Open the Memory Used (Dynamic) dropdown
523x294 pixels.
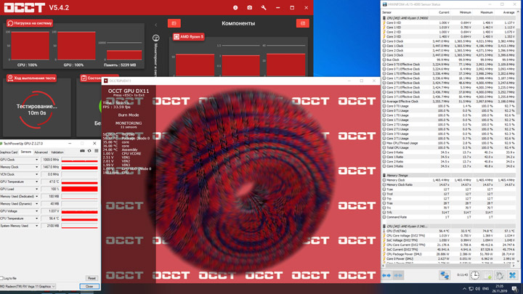click(x=37, y=204)
